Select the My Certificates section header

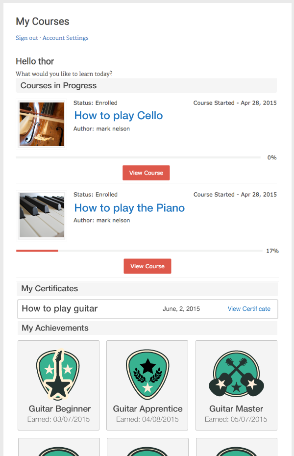point(147,288)
